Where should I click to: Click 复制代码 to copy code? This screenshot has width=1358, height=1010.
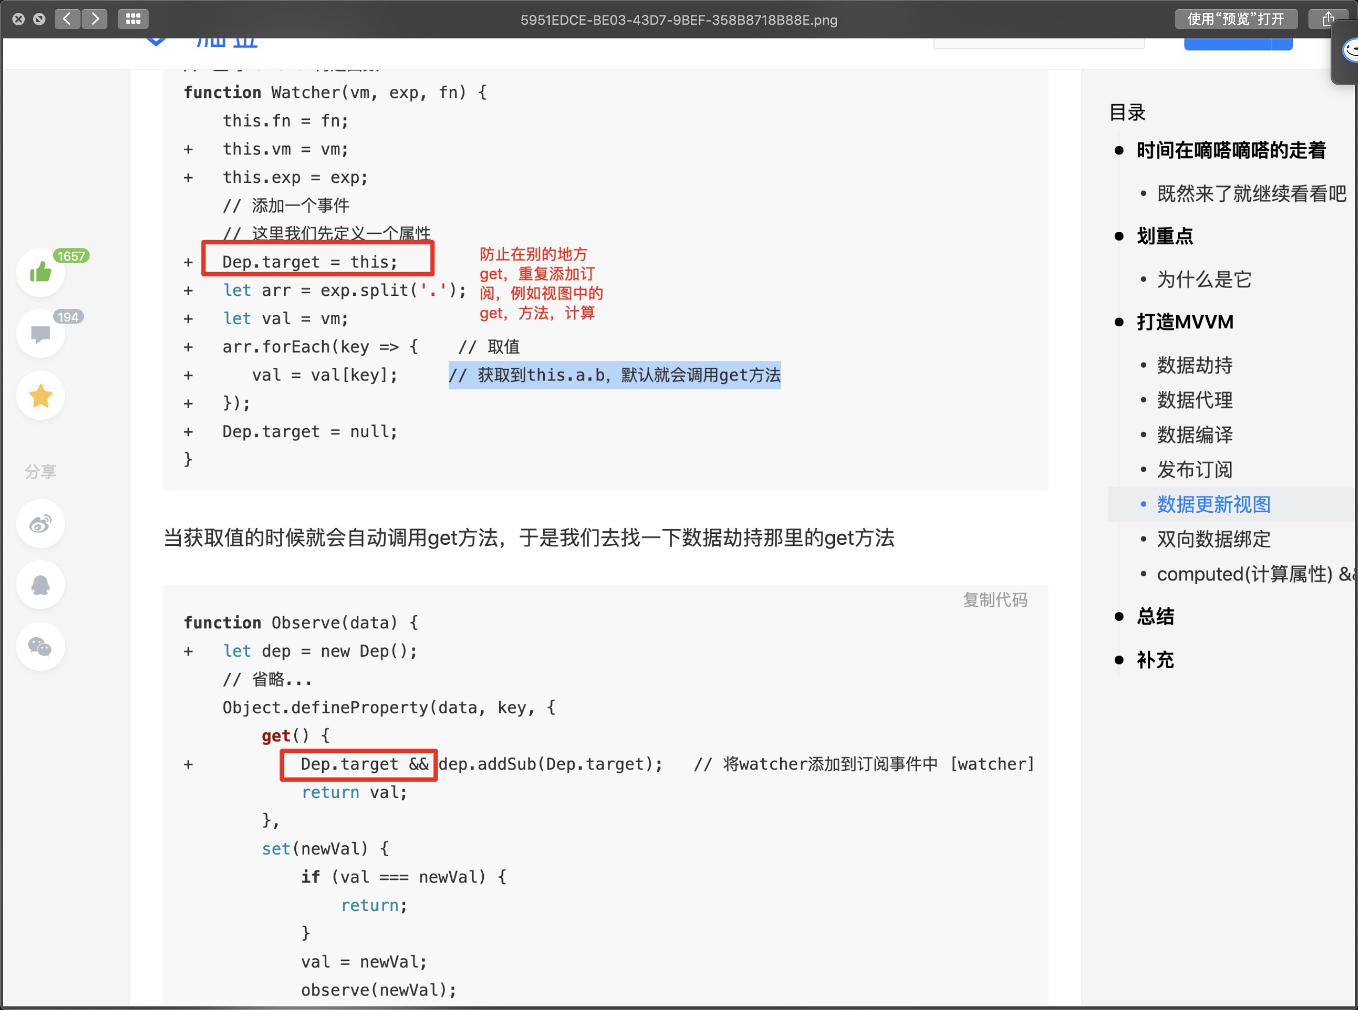(995, 600)
